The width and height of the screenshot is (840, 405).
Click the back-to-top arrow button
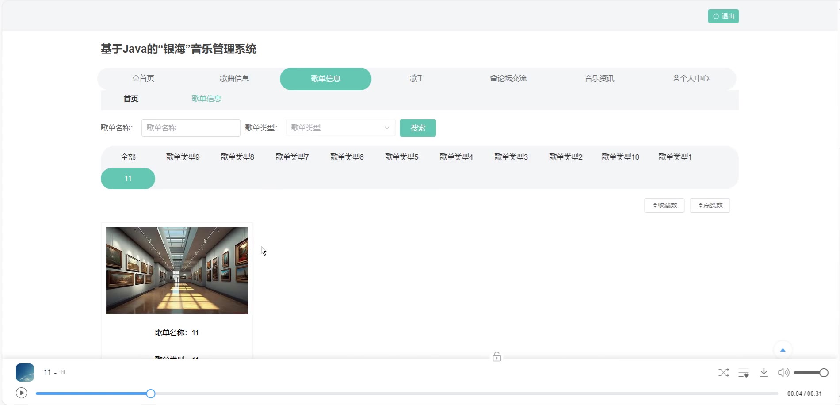point(783,350)
